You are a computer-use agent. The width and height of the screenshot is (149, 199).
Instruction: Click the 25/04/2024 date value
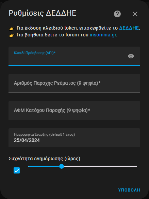(x=27, y=140)
